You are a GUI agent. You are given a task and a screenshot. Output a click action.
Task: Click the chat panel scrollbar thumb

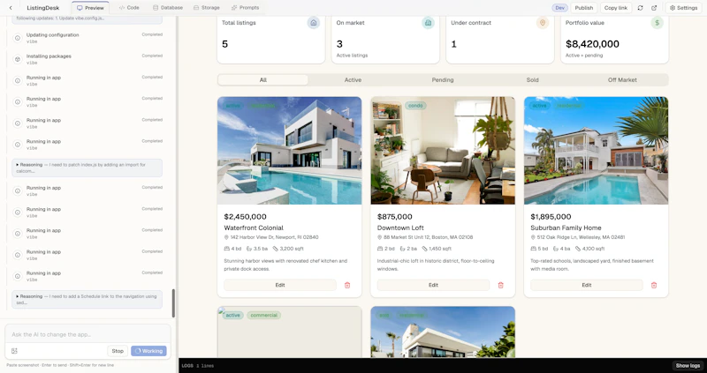[173, 302]
